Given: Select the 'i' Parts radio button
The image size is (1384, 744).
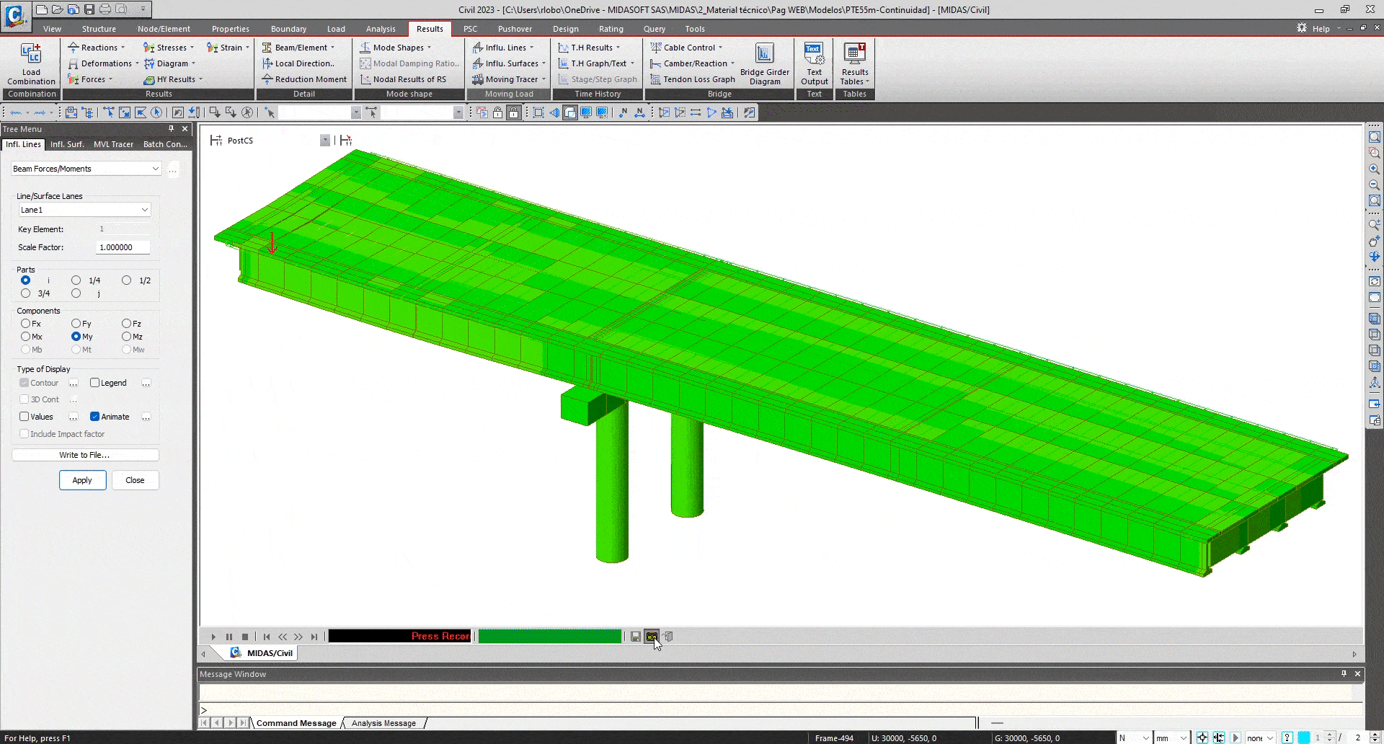Looking at the screenshot, I should [26, 280].
